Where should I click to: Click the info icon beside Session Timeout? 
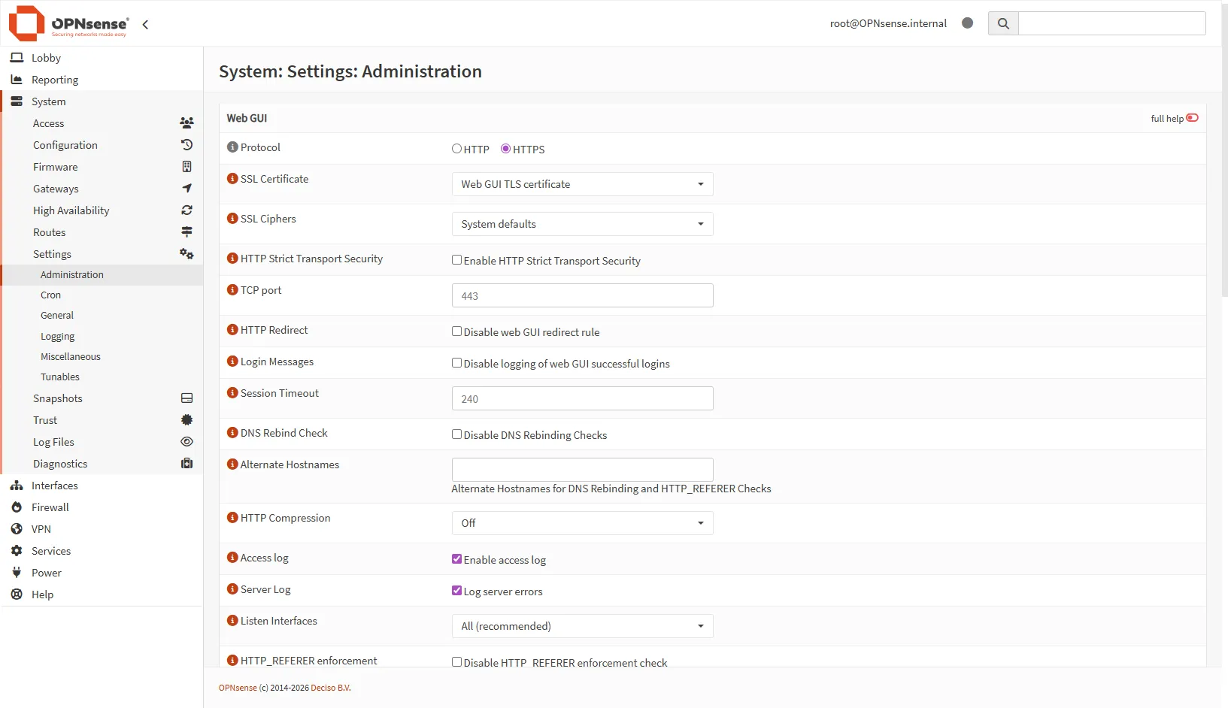232,393
